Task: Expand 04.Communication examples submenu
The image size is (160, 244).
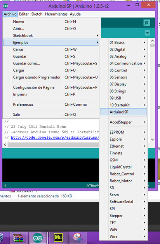Action: coord(123,63)
